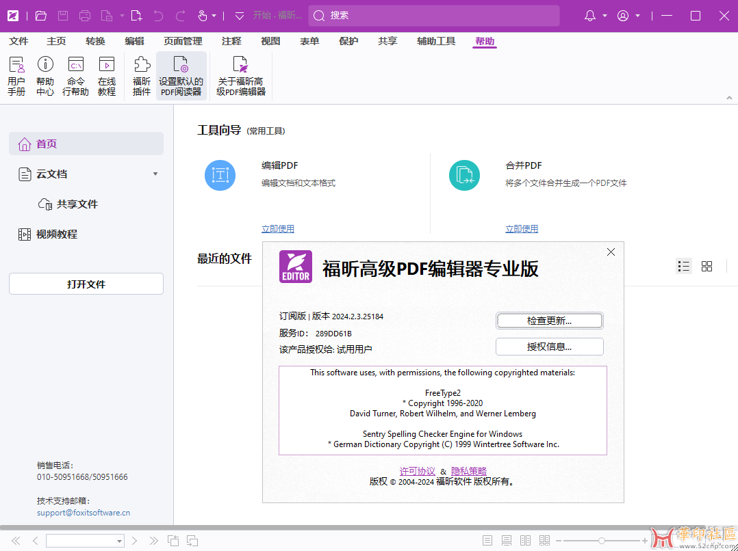Image resolution: width=738 pixels, height=551 pixels.
Task: Open the 用户手册 user manual
Action: [16, 76]
